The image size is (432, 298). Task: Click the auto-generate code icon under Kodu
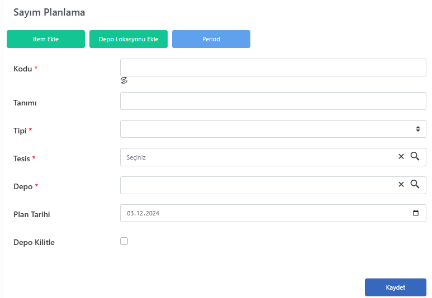pos(124,80)
